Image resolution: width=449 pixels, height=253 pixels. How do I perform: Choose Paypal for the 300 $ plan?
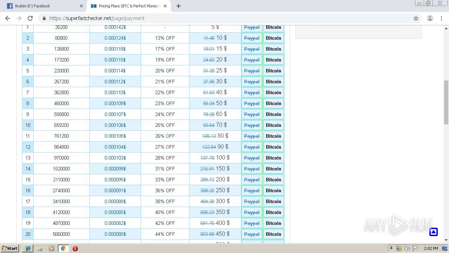(252, 201)
